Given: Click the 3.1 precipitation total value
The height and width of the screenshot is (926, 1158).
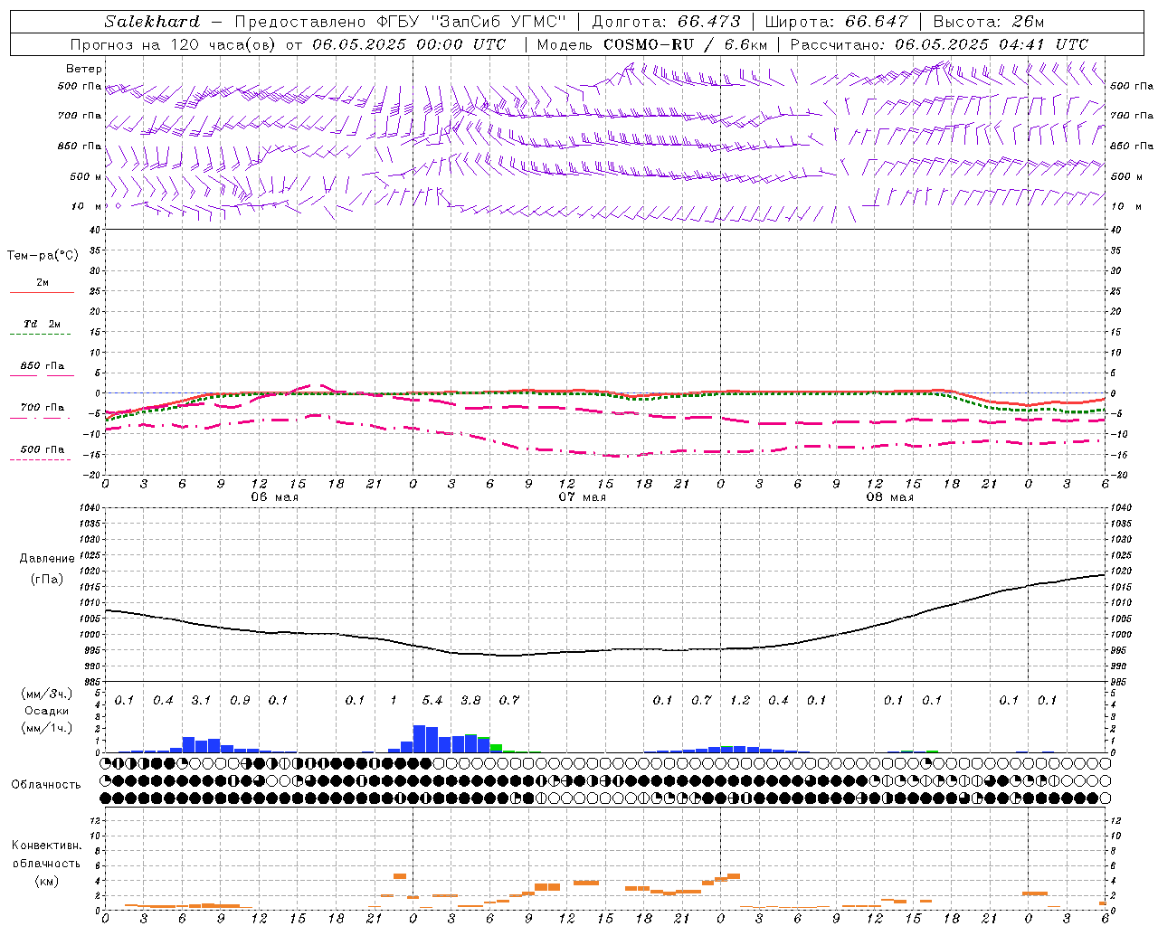Looking at the screenshot, I should click(202, 701).
